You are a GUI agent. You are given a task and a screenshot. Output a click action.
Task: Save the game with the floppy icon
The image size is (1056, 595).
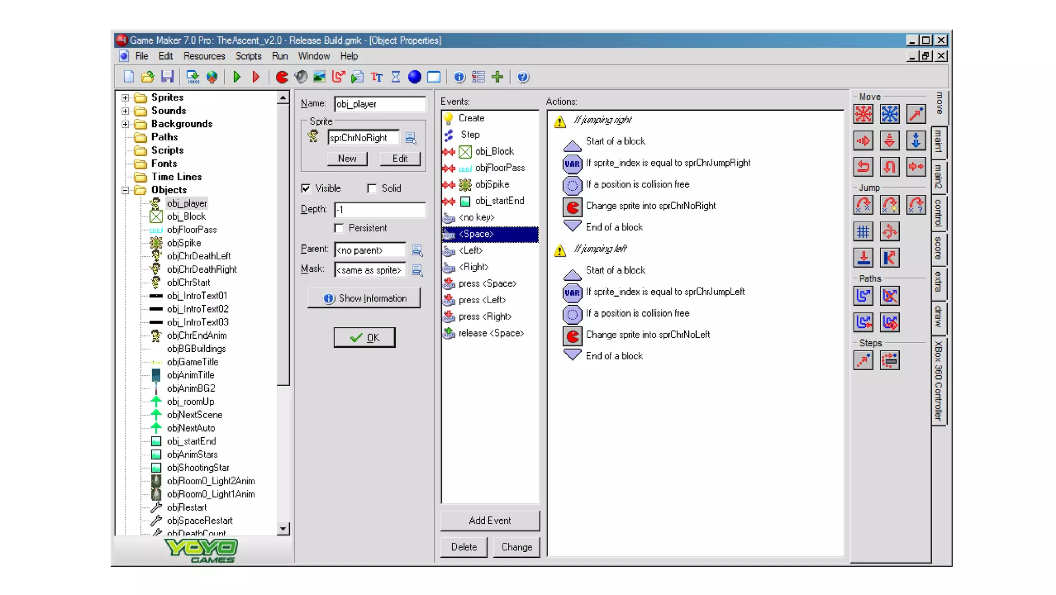tap(167, 77)
